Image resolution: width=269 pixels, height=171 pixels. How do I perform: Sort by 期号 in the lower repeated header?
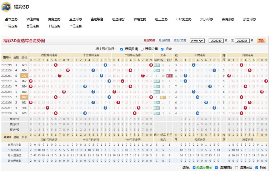(x=7, y=137)
